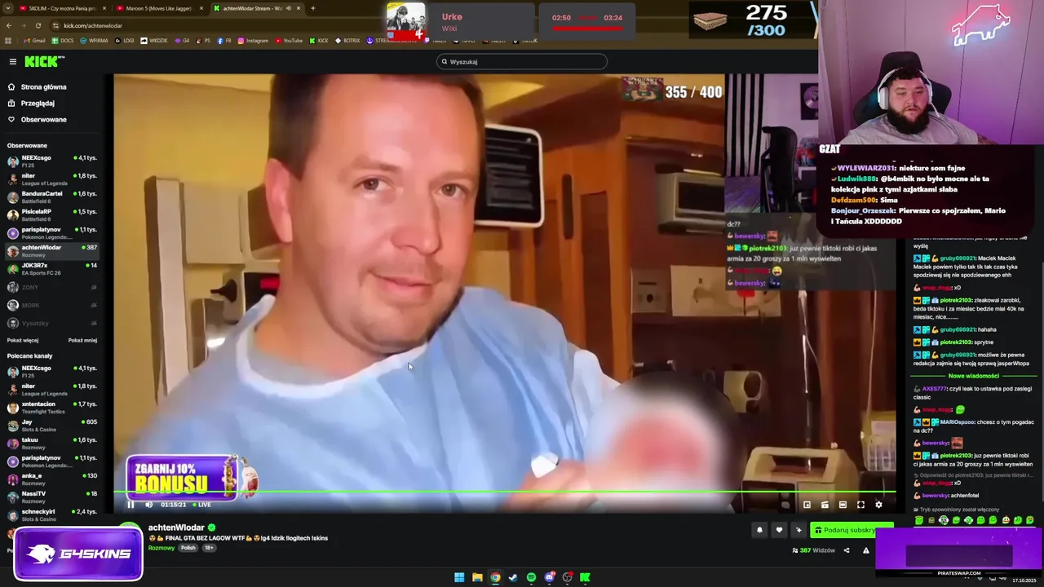This screenshot has width=1044, height=587.
Task: Mute the achtenWlodar Stream tab audio
Action: click(x=288, y=8)
